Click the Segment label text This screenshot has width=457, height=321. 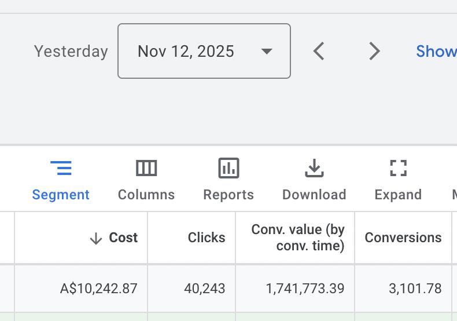[x=61, y=195]
